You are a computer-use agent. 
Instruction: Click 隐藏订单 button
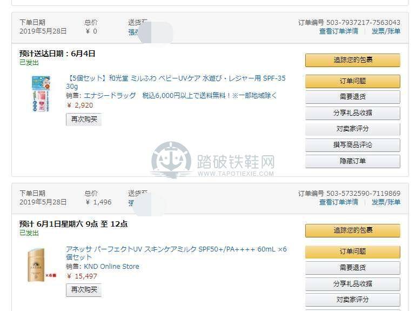[352, 161]
